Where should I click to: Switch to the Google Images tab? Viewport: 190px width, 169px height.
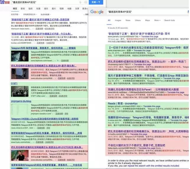coord(118,20)
